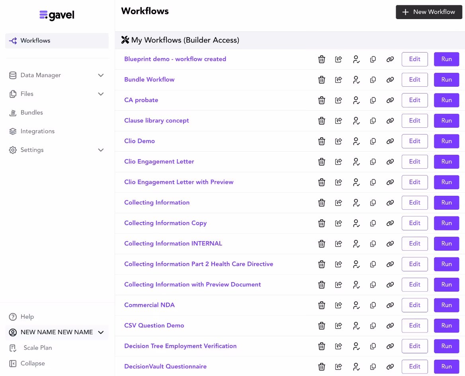
Task: Open user permissions icon for DecisionVault Questionnaire
Action: [356, 367]
